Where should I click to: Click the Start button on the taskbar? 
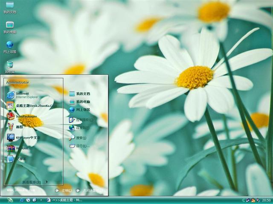tap(10, 200)
